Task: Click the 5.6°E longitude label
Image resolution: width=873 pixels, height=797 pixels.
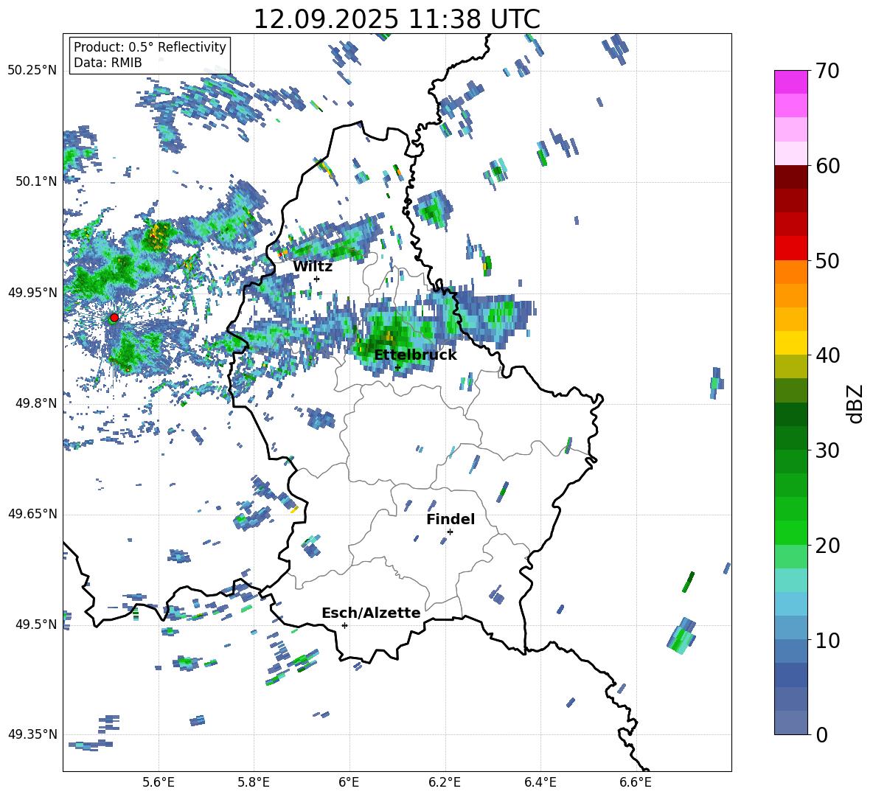Action: pyautogui.click(x=158, y=782)
